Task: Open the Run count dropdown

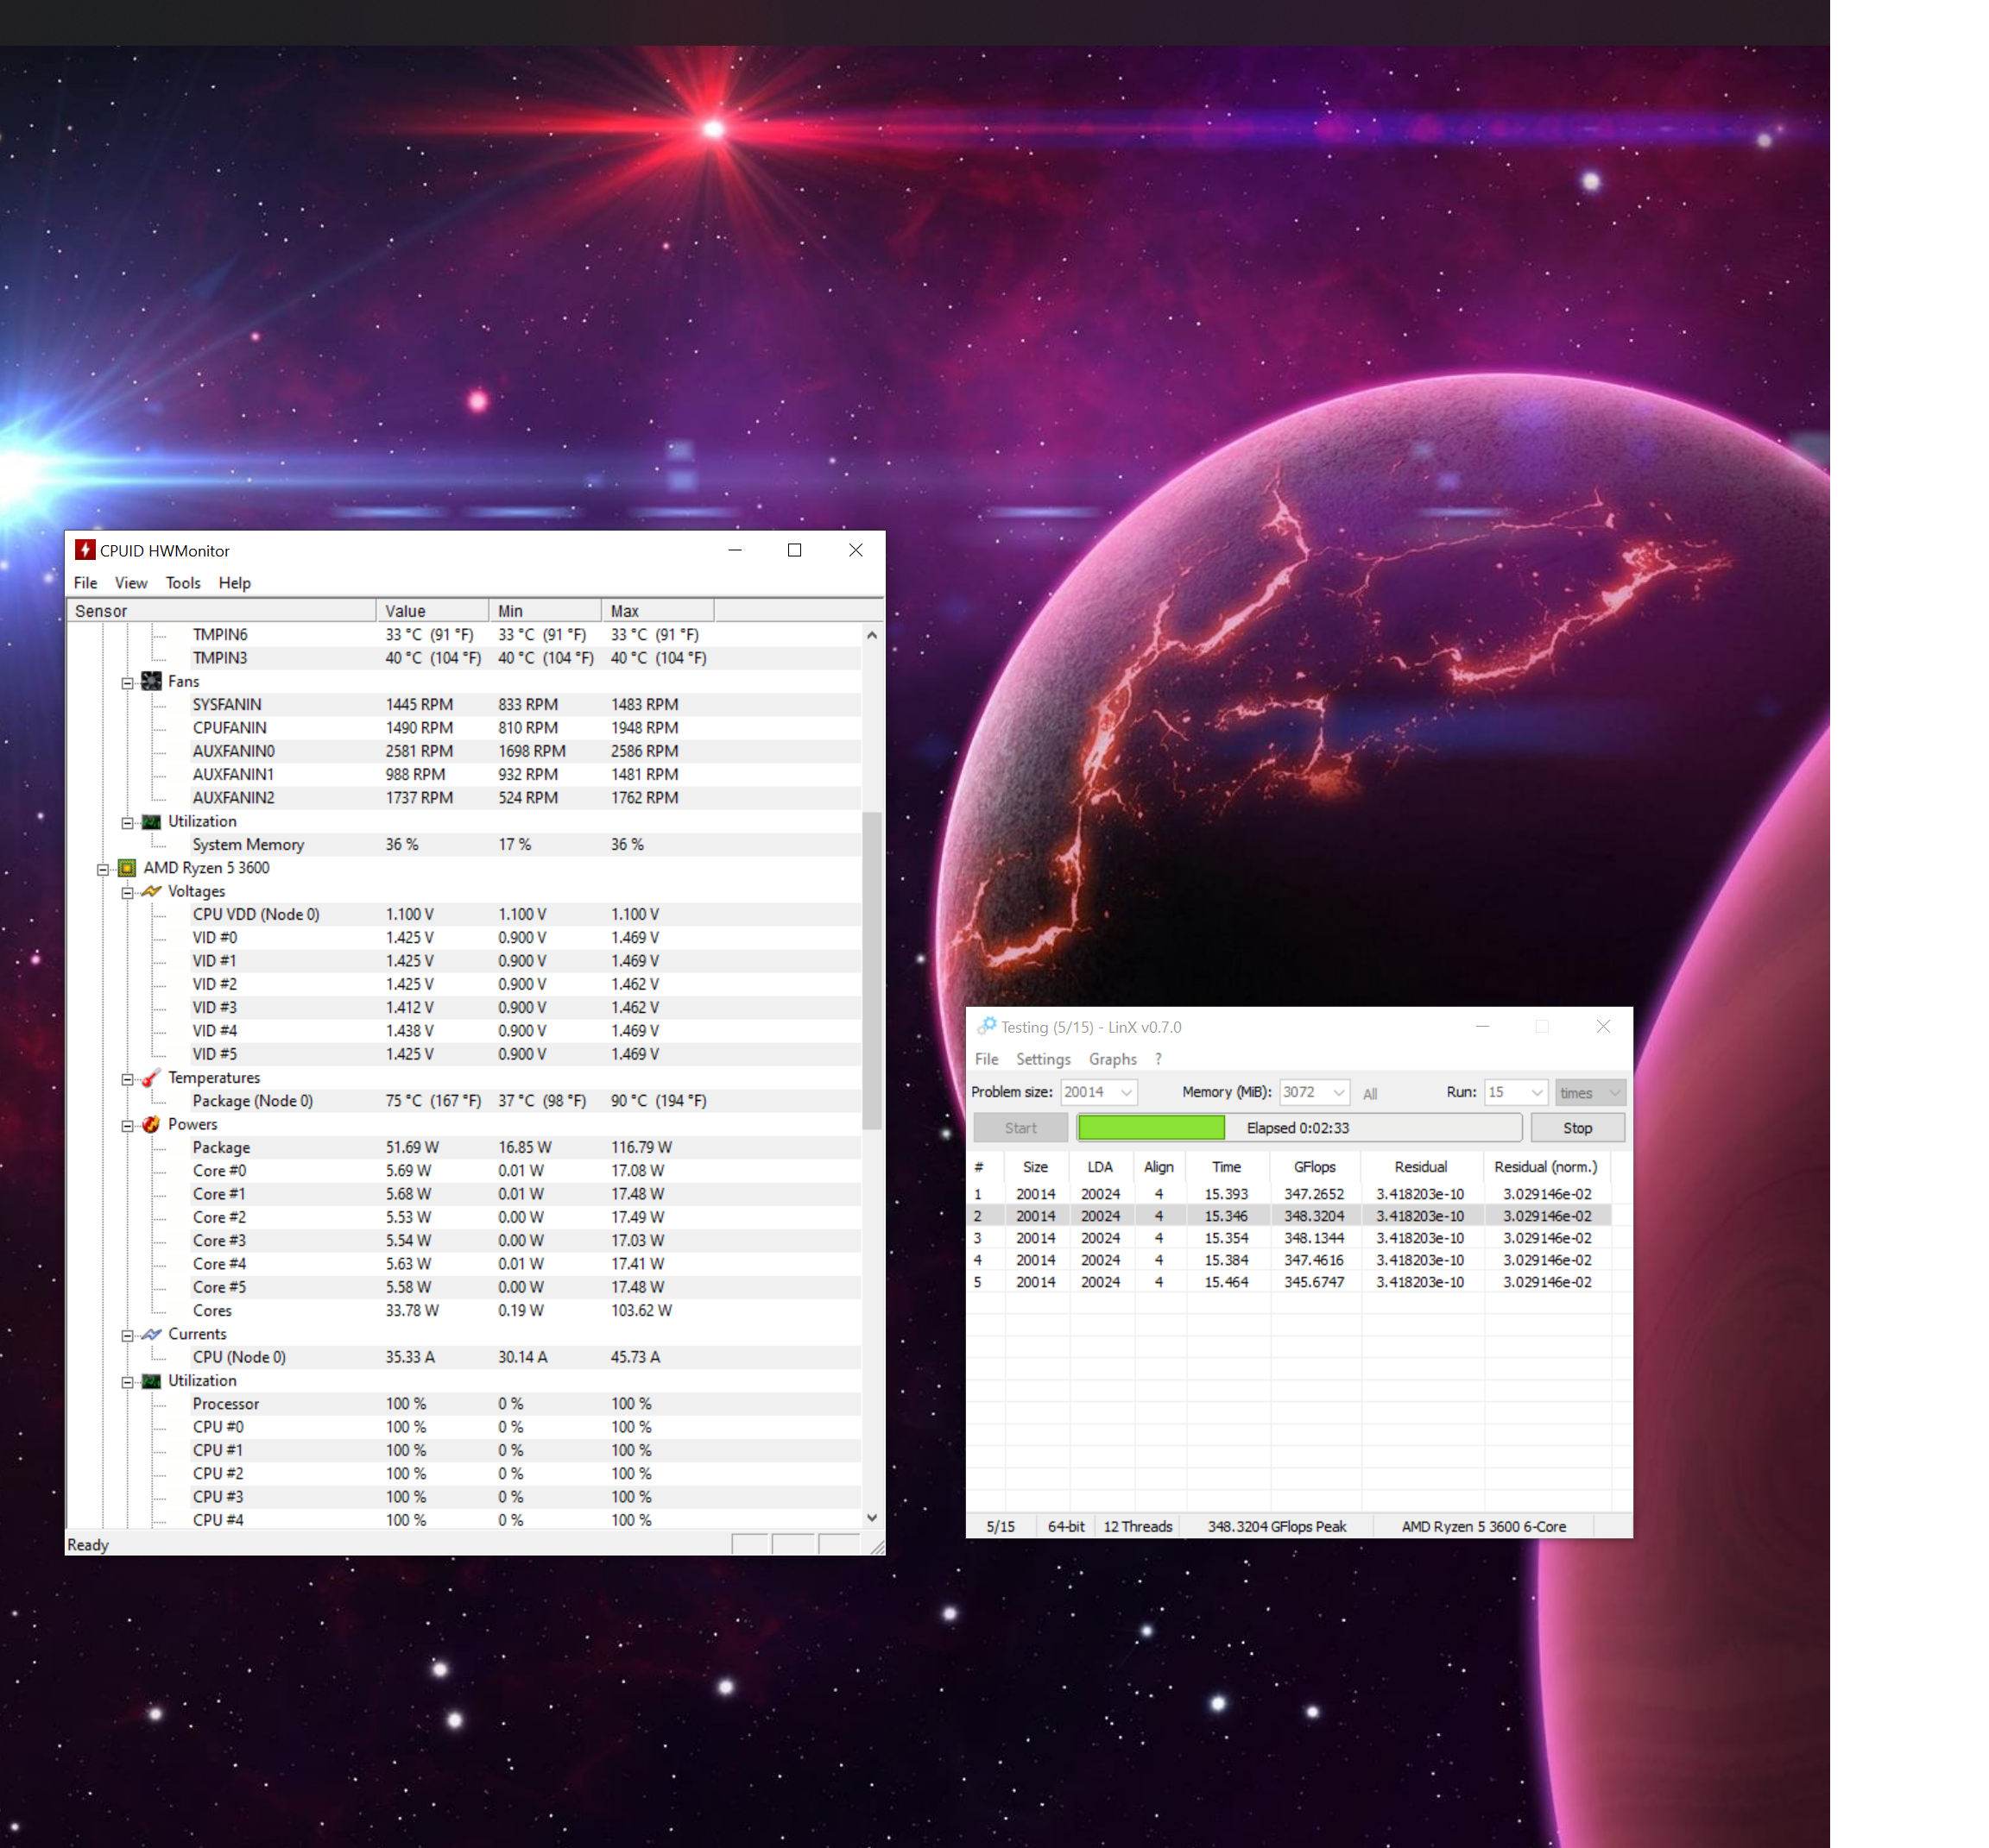Action: click(x=1537, y=1093)
